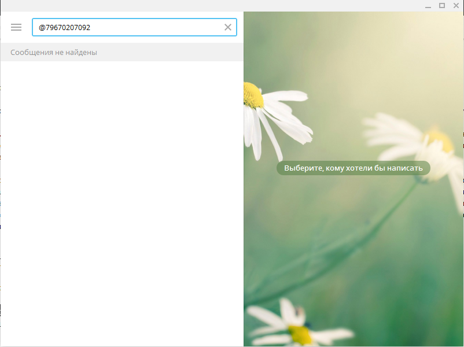
Task: Click the 'Выберите, кому хотели бы написать' bubble
Action: click(353, 168)
